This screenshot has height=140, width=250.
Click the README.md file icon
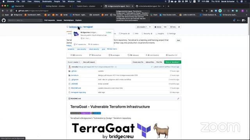(70, 88)
